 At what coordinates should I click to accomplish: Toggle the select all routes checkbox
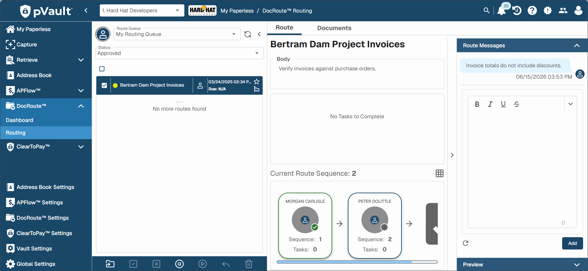[x=102, y=69]
